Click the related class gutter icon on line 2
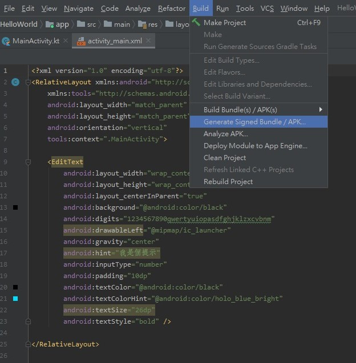The image size is (356, 363). tap(15, 82)
